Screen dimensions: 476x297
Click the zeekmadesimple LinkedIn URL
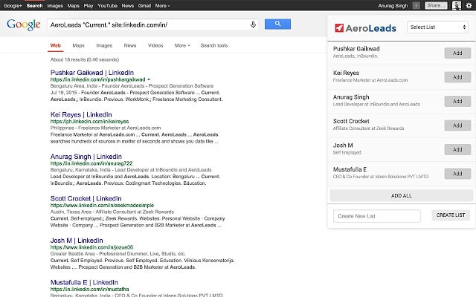(x=102, y=205)
